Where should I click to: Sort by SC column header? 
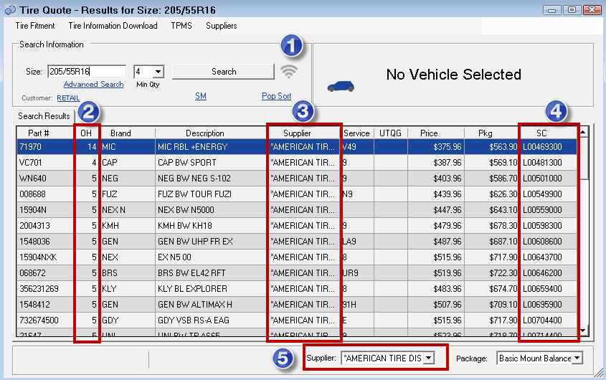point(541,133)
